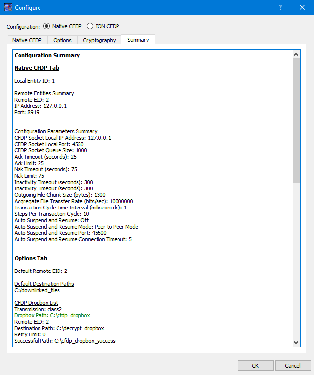Click the question mark help button
This screenshot has height=375, width=314.
point(280,8)
